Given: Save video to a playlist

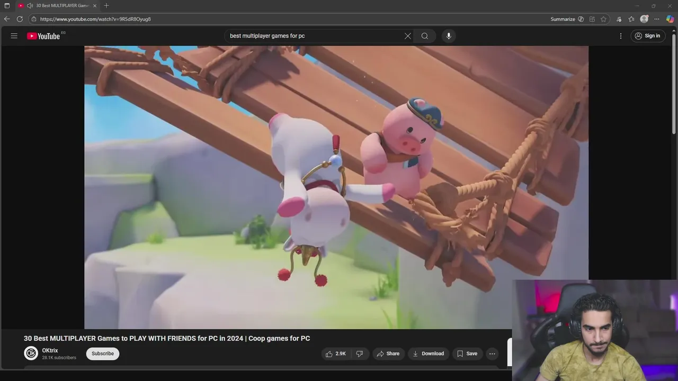Looking at the screenshot, I should click(467, 353).
